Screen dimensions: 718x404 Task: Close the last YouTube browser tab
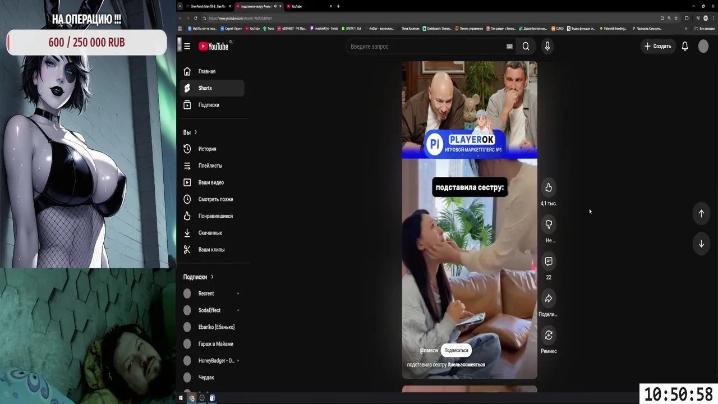click(330, 6)
